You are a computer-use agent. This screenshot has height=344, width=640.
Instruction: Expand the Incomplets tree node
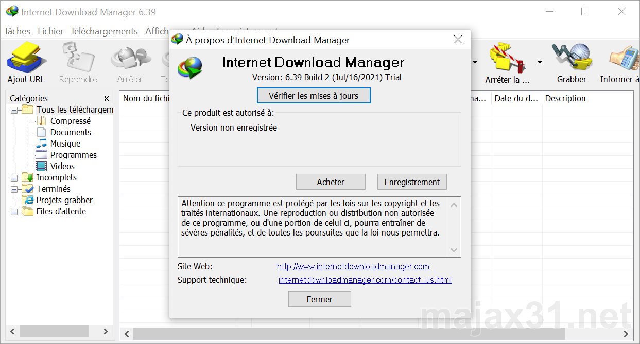pyautogui.click(x=14, y=178)
